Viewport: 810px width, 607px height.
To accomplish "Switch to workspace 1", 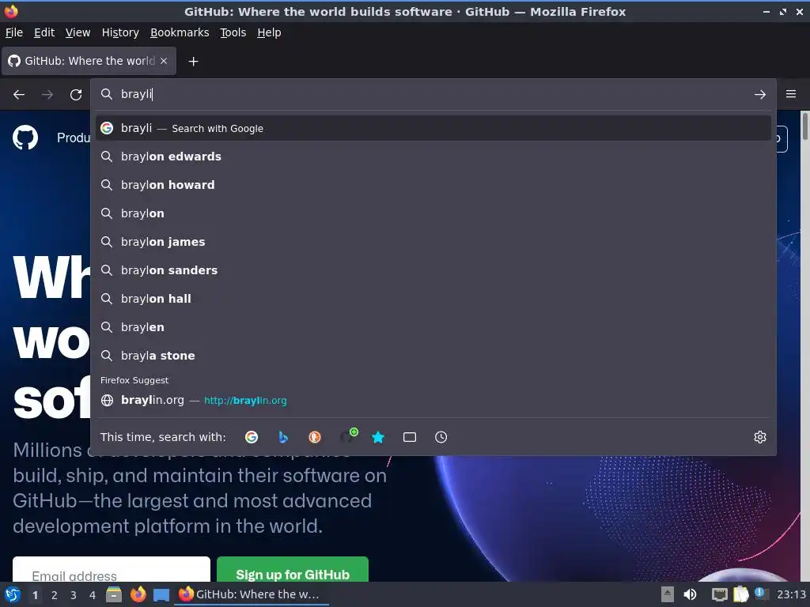I will [35, 595].
